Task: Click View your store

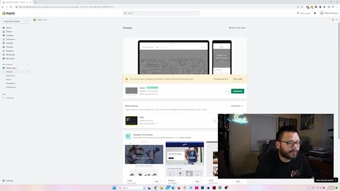Action: [x=237, y=28]
